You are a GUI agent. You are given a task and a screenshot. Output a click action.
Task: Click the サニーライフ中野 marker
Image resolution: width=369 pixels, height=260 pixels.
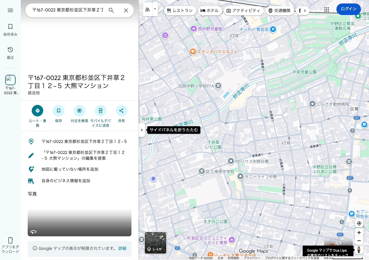click(x=240, y=176)
